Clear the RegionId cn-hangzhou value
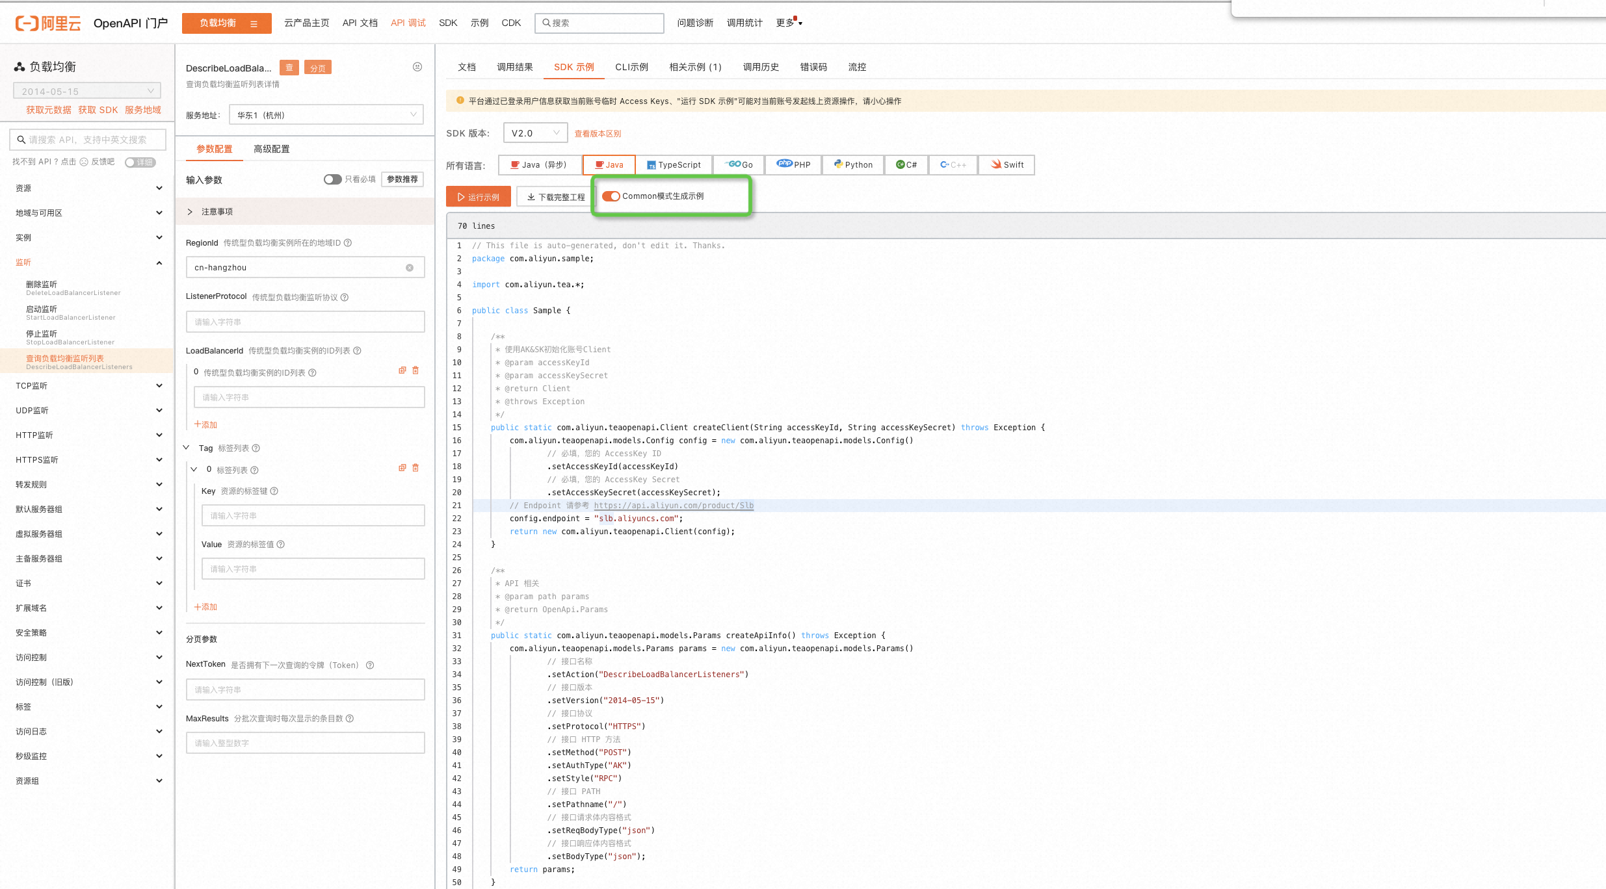 pyautogui.click(x=410, y=268)
